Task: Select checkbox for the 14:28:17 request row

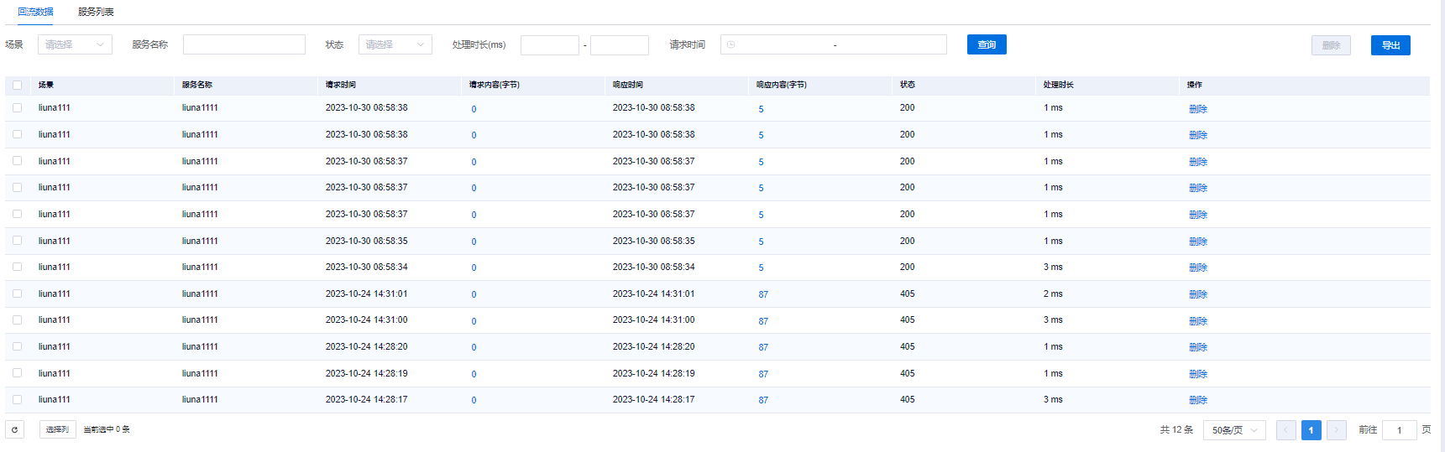Action: click(17, 399)
